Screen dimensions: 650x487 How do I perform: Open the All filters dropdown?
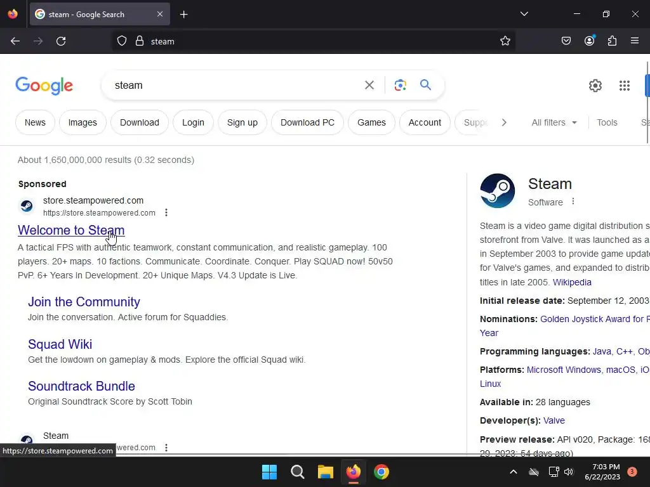tap(554, 122)
